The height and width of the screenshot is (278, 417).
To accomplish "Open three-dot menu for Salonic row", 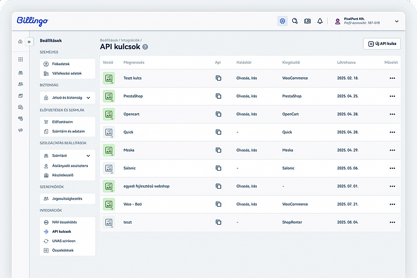I will click(392, 168).
